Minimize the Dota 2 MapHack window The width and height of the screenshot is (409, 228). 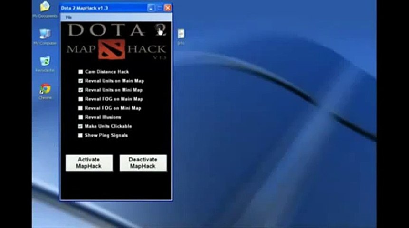pos(151,8)
